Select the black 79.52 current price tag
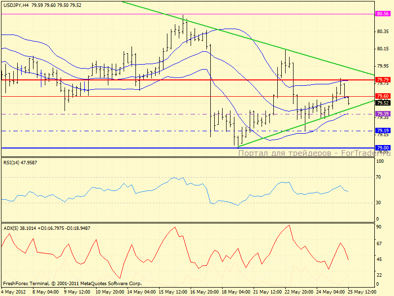Image resolution: width=394 pixels, height=296 pixels. [383, 103]
